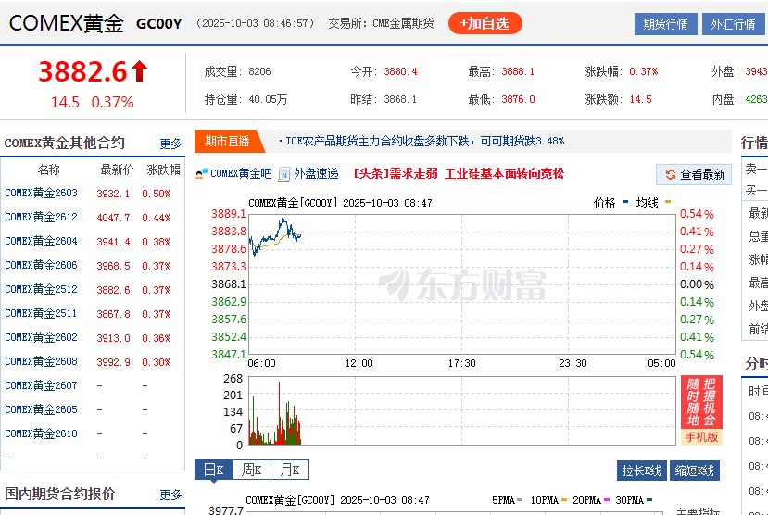This screenshot has height=515, width=768.
Task: Add to watchlist with 加自选 button
Action: [485, 23]
